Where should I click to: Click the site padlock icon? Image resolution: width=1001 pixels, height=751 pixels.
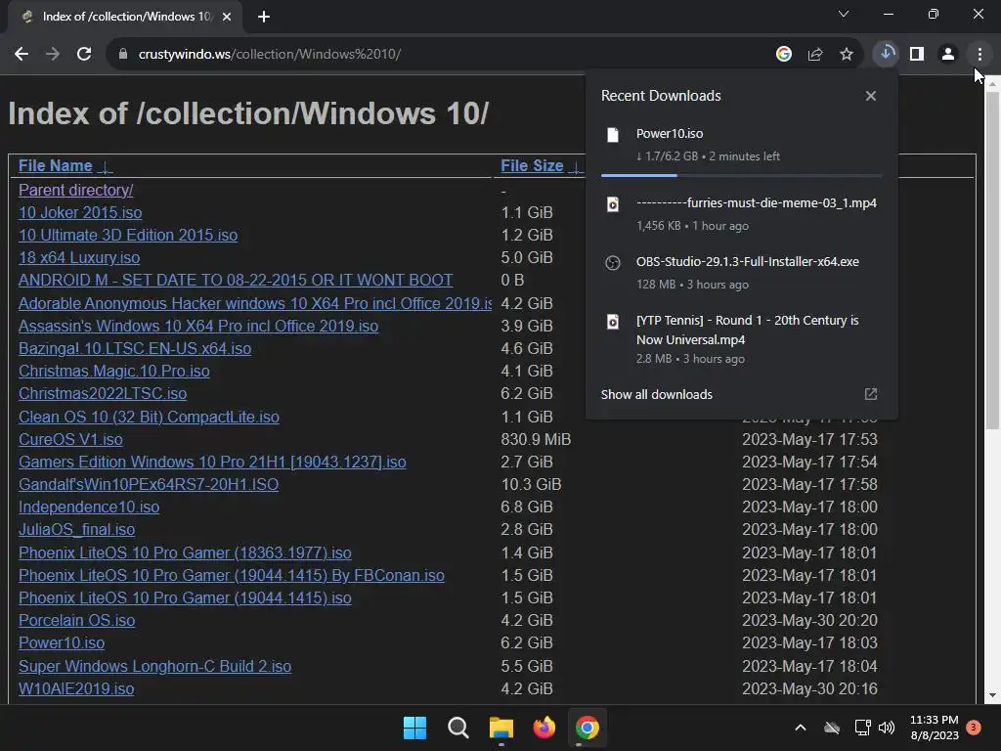[123, 55]
